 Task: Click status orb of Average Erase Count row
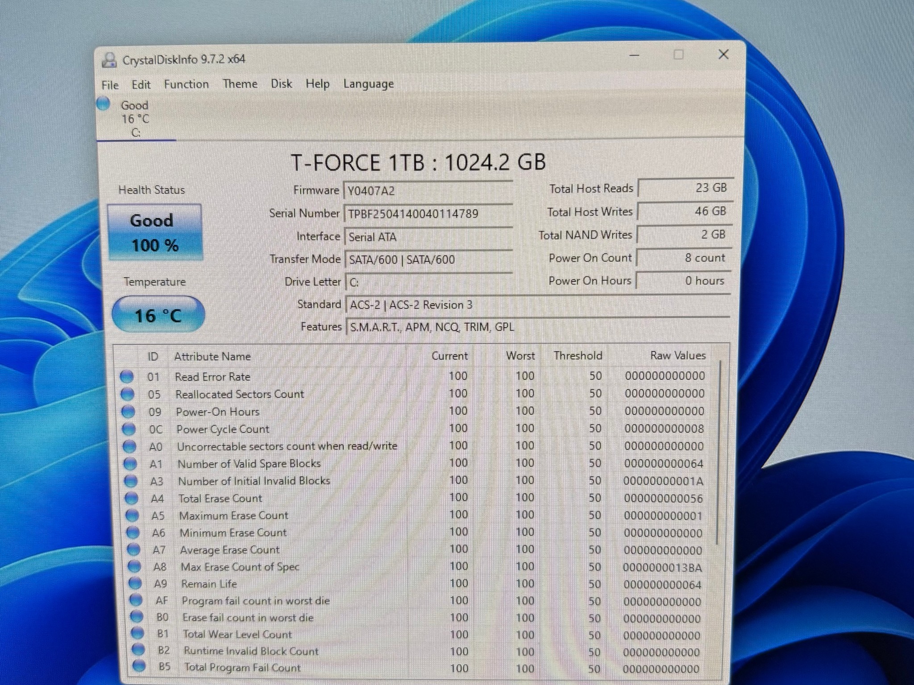(x=133, y=549)
